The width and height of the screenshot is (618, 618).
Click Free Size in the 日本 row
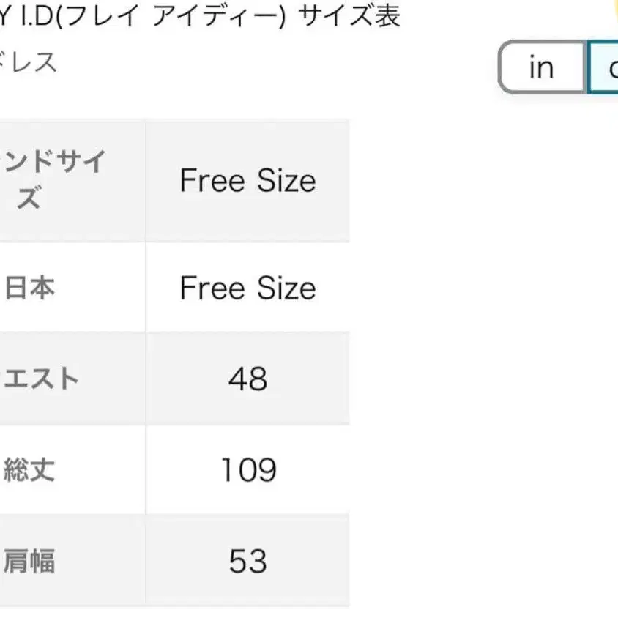247,288
